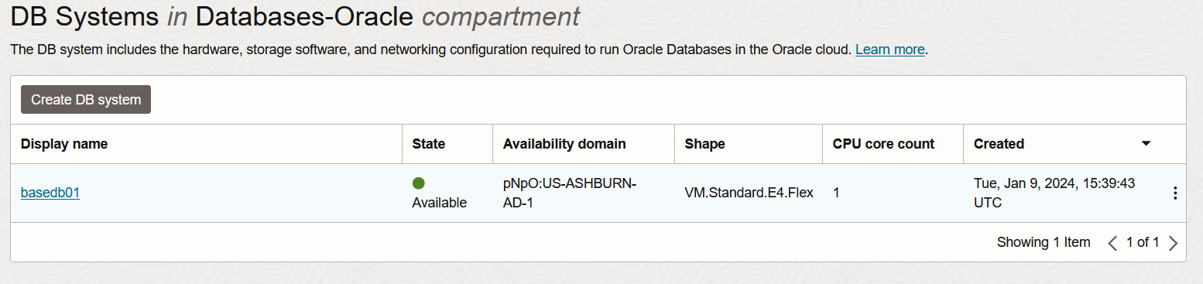Click the Available state text for basedb01

[440, 203]
